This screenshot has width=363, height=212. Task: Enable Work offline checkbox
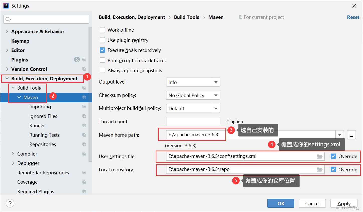click(103, 30)
